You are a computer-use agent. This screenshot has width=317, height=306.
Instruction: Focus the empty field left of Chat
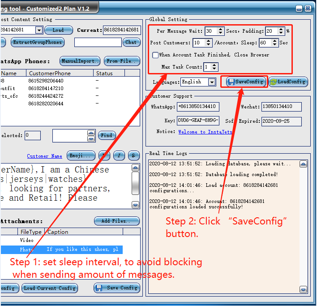click(x=98, y=42)
